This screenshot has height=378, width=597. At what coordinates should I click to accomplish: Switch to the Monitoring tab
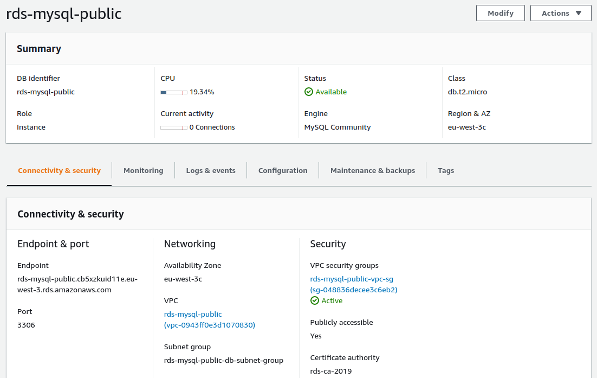(x=143, y=171)
